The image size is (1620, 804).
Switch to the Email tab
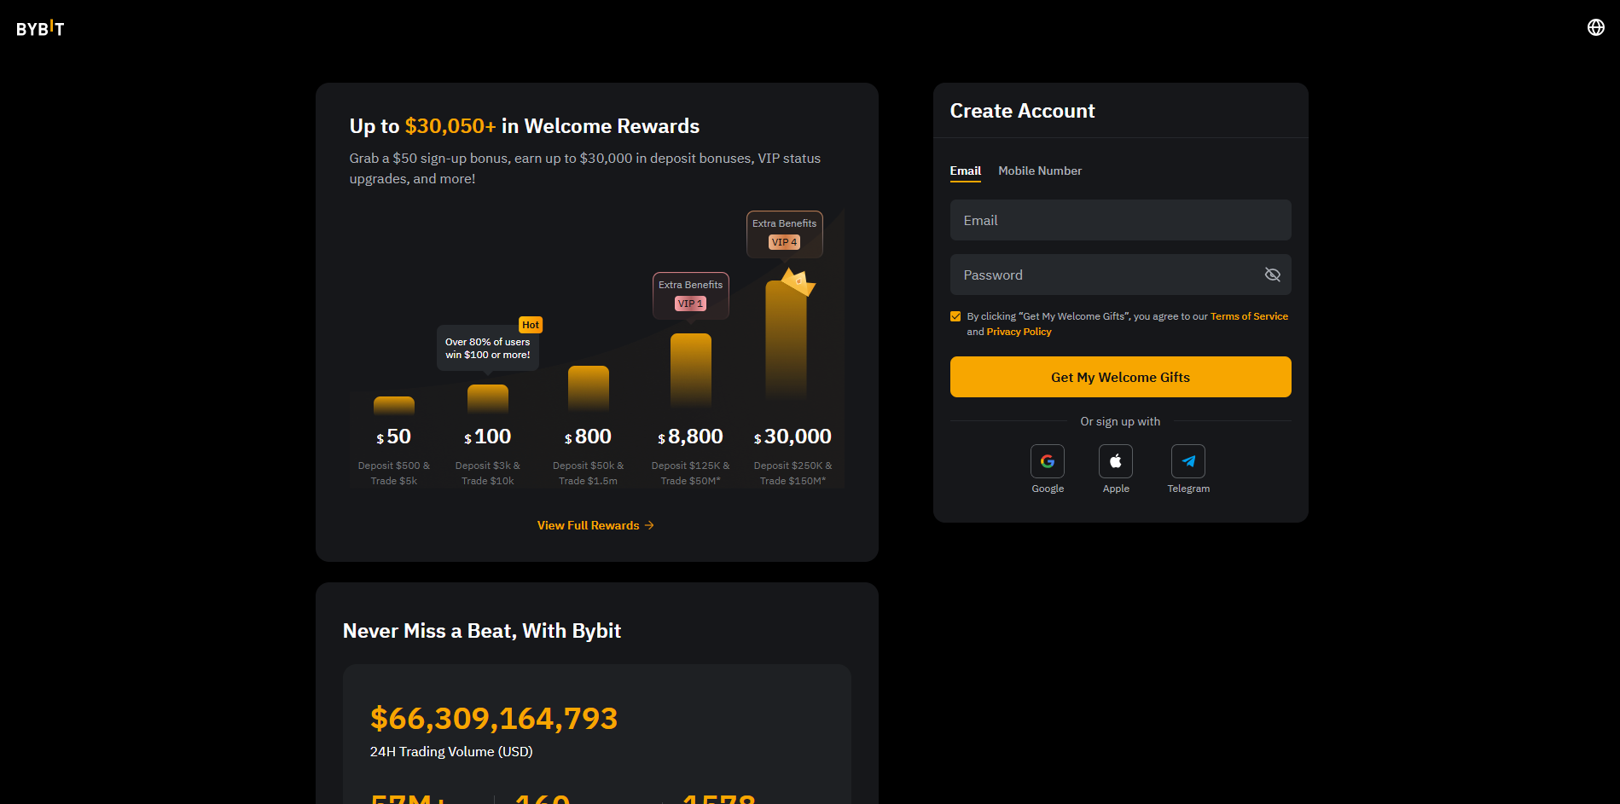[x=966, y=171]
